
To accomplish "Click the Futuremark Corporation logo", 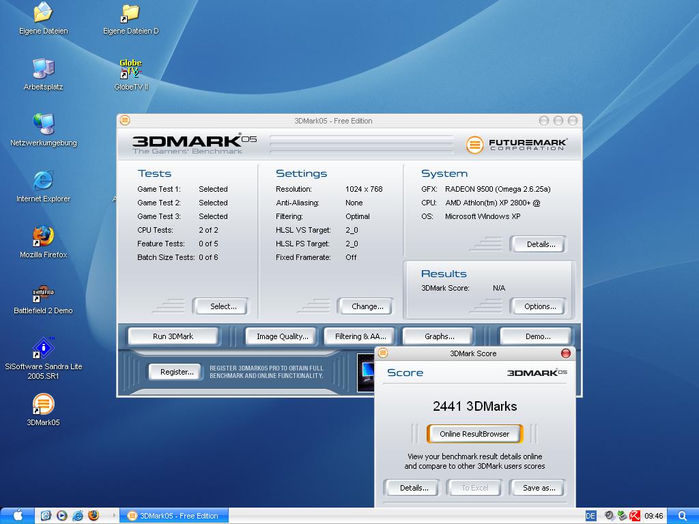I will [516, 145].
